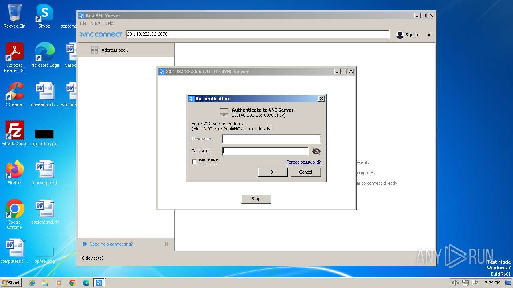Click the monitor icon in Authentication dialog
The height and width of the screenshot is (288, 513).
(224, 112)
